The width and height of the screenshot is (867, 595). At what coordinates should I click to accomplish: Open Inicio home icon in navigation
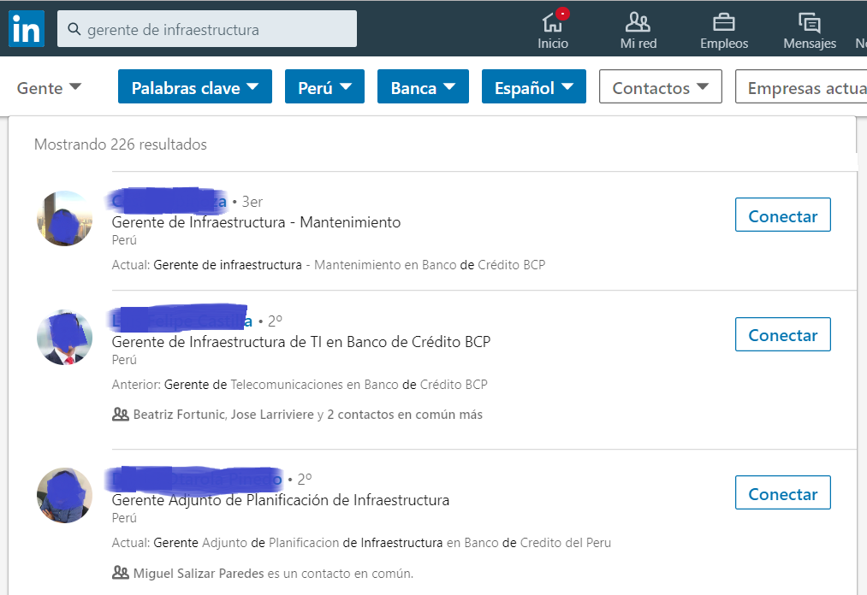point(553,23)
